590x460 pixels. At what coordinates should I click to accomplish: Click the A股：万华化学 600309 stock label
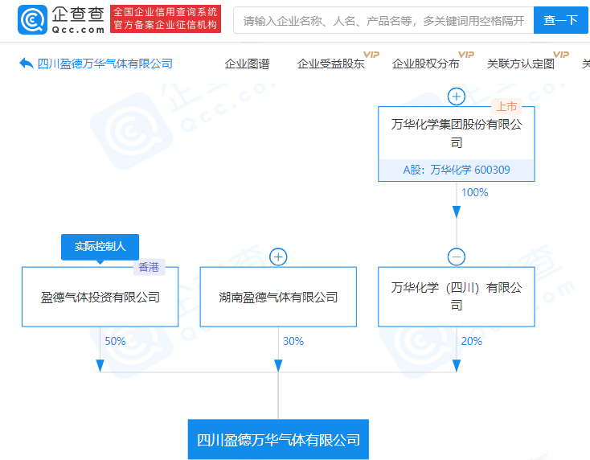(457, 170)
